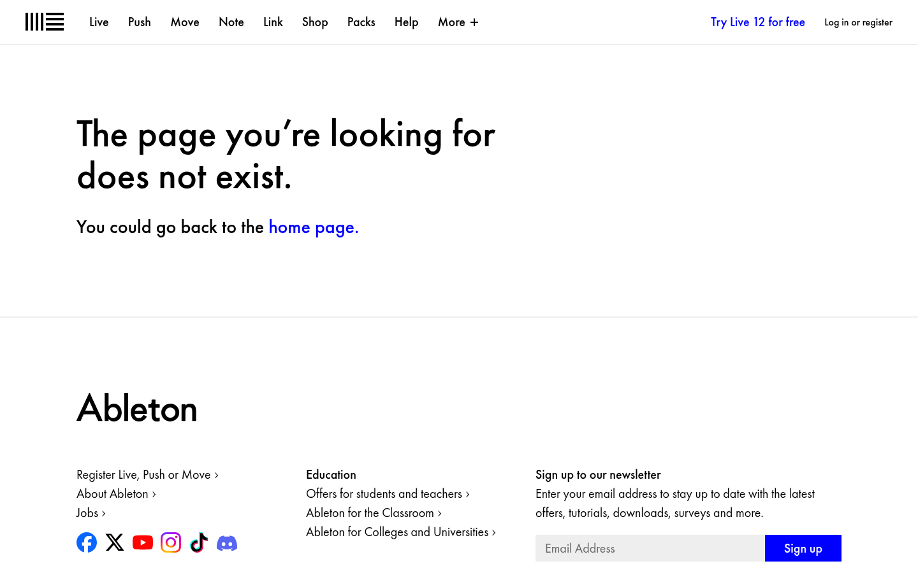Open Ableton's Facebook page
The image size is (918, 573).
click(87, 542)
